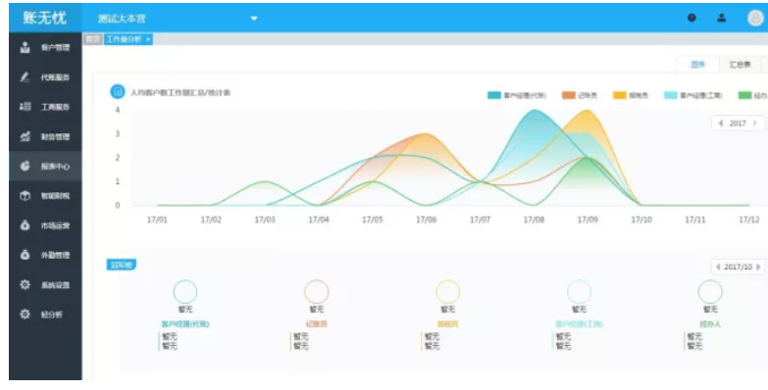The height and width of the screenshot is (390, 768).
Task: Toggle the yellow 报税员 legend series
Action: coord(631,95)
